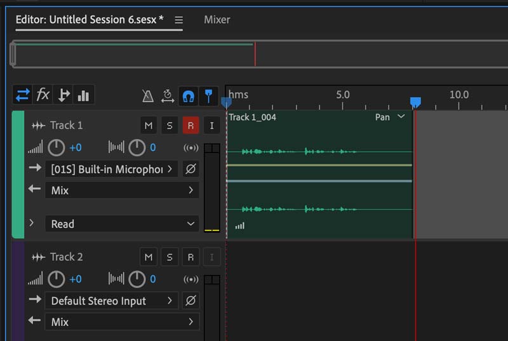508x341 pixels.
Task: Open Track 2 Mix output selector
Action: (122, 322)
